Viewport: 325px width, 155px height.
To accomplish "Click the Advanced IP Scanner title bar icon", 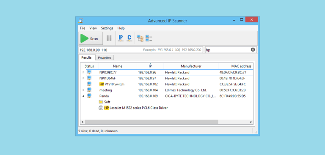I will tap(81, 21).
